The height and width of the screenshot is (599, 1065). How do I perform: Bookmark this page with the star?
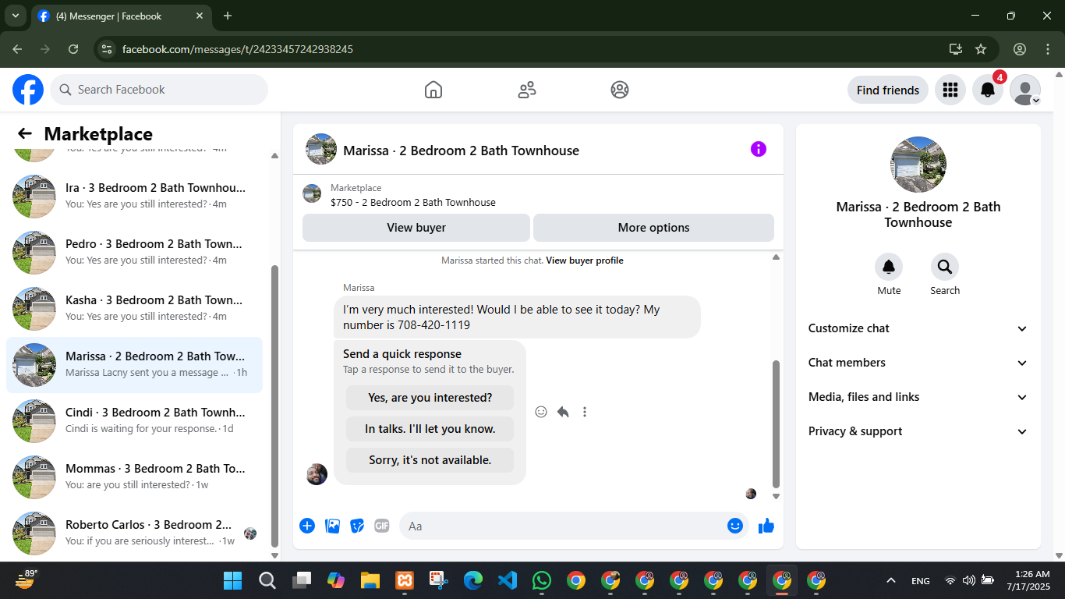[981, 49]
